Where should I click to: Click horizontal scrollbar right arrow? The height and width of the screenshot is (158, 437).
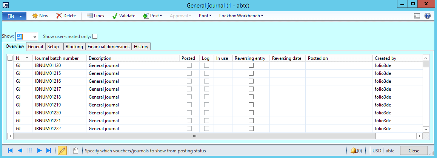[419, 136]
